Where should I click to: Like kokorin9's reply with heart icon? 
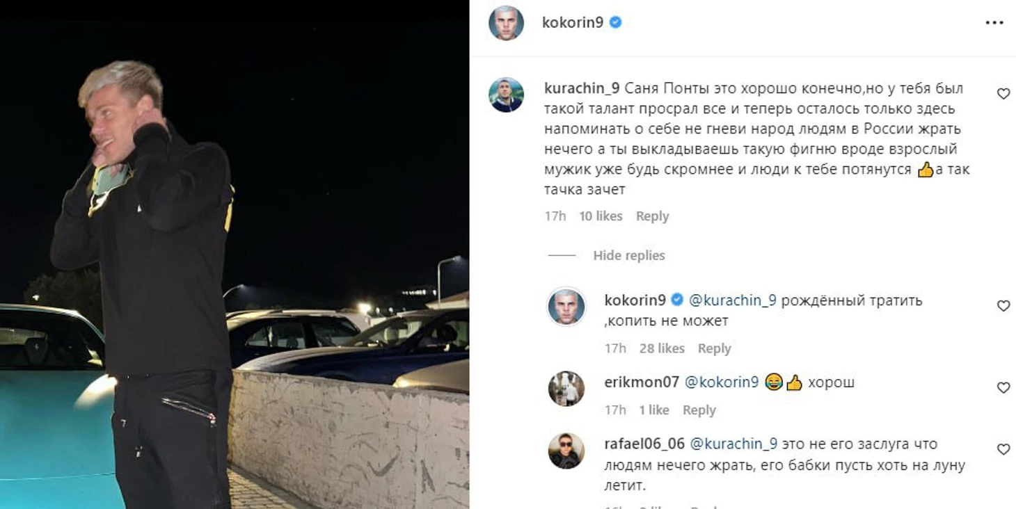[x=1003, y=306]
